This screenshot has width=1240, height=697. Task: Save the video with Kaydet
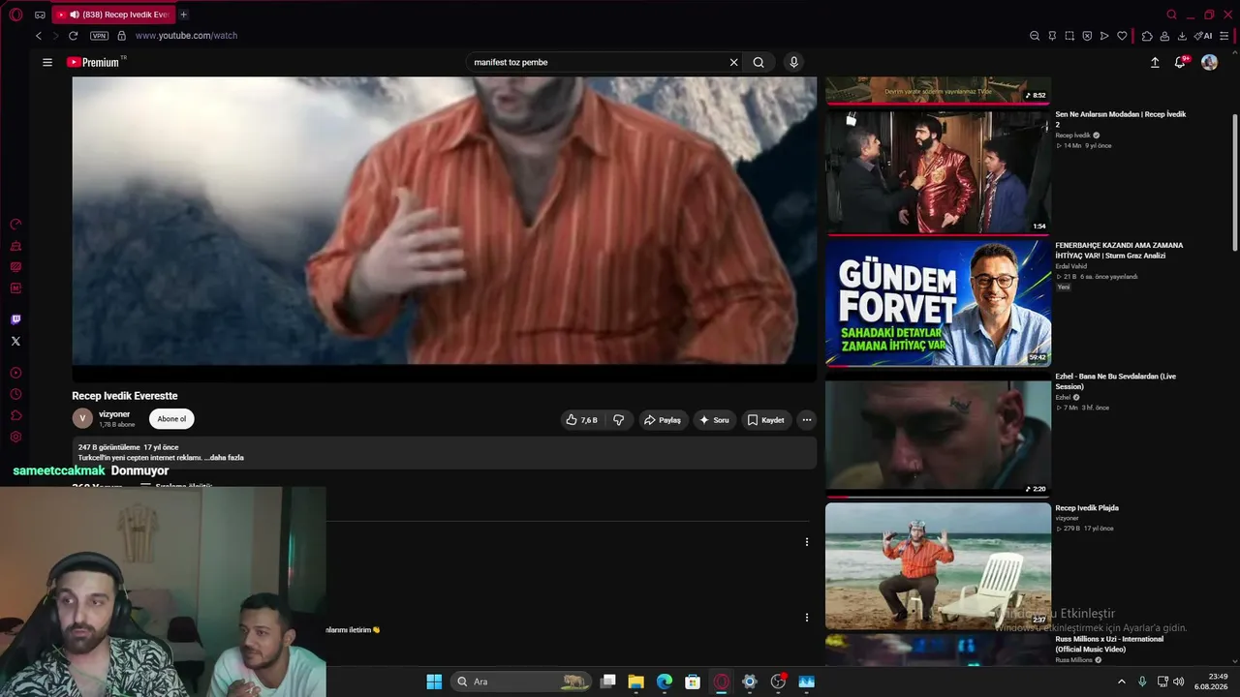(766, 420)
